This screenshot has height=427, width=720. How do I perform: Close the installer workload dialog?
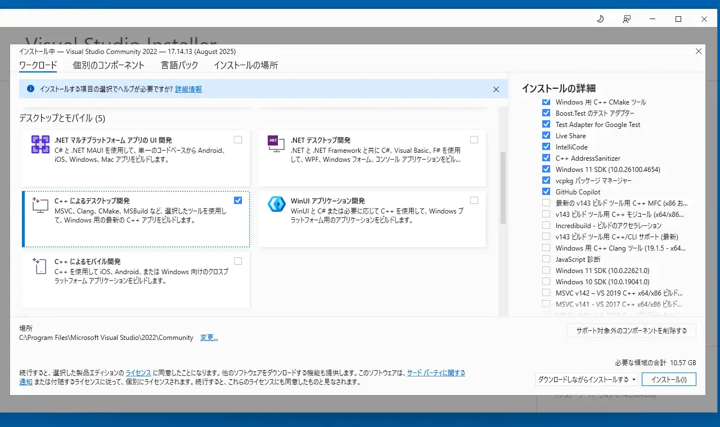(x=699, y=51)
